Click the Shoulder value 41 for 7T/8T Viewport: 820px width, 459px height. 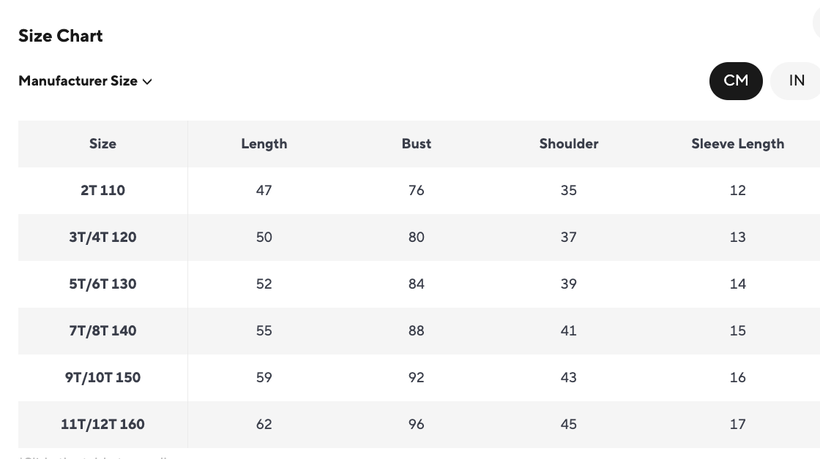tap(569, 331)
